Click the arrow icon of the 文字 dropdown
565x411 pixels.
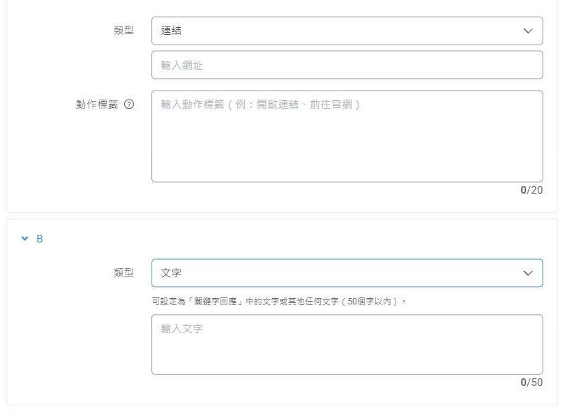528,273
